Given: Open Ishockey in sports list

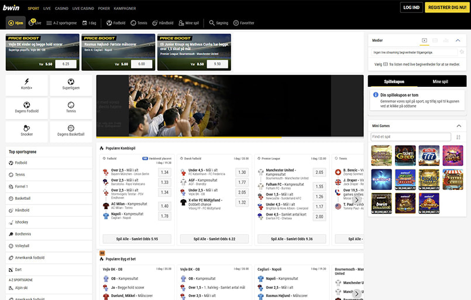Looking at the screenshot, I should pos(49,222).
